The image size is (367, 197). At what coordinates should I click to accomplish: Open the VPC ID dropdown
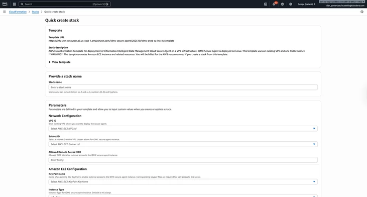point(183,129)
